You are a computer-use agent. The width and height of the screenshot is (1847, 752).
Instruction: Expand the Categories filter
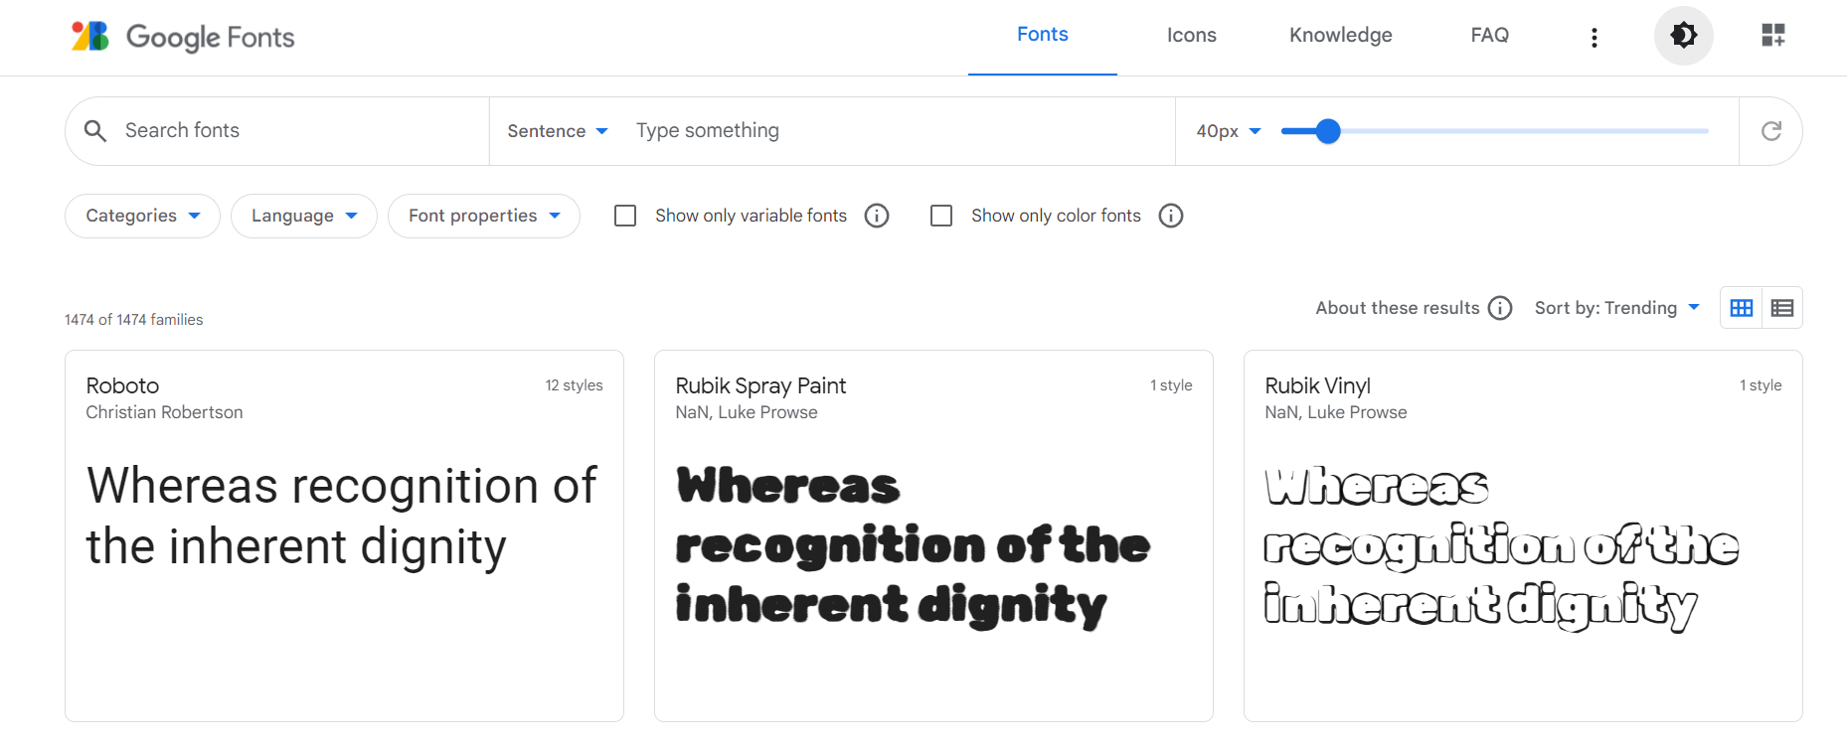[x=142, y=216]
